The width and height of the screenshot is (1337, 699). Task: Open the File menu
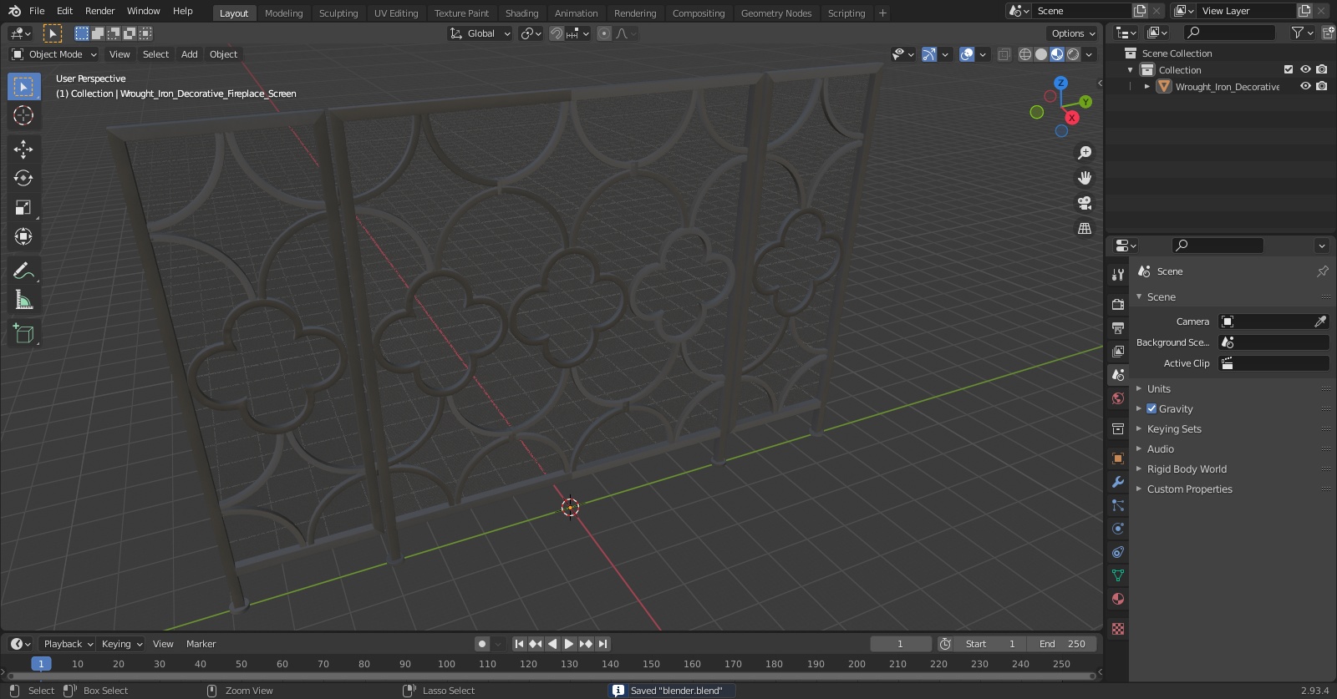(37, 11)
